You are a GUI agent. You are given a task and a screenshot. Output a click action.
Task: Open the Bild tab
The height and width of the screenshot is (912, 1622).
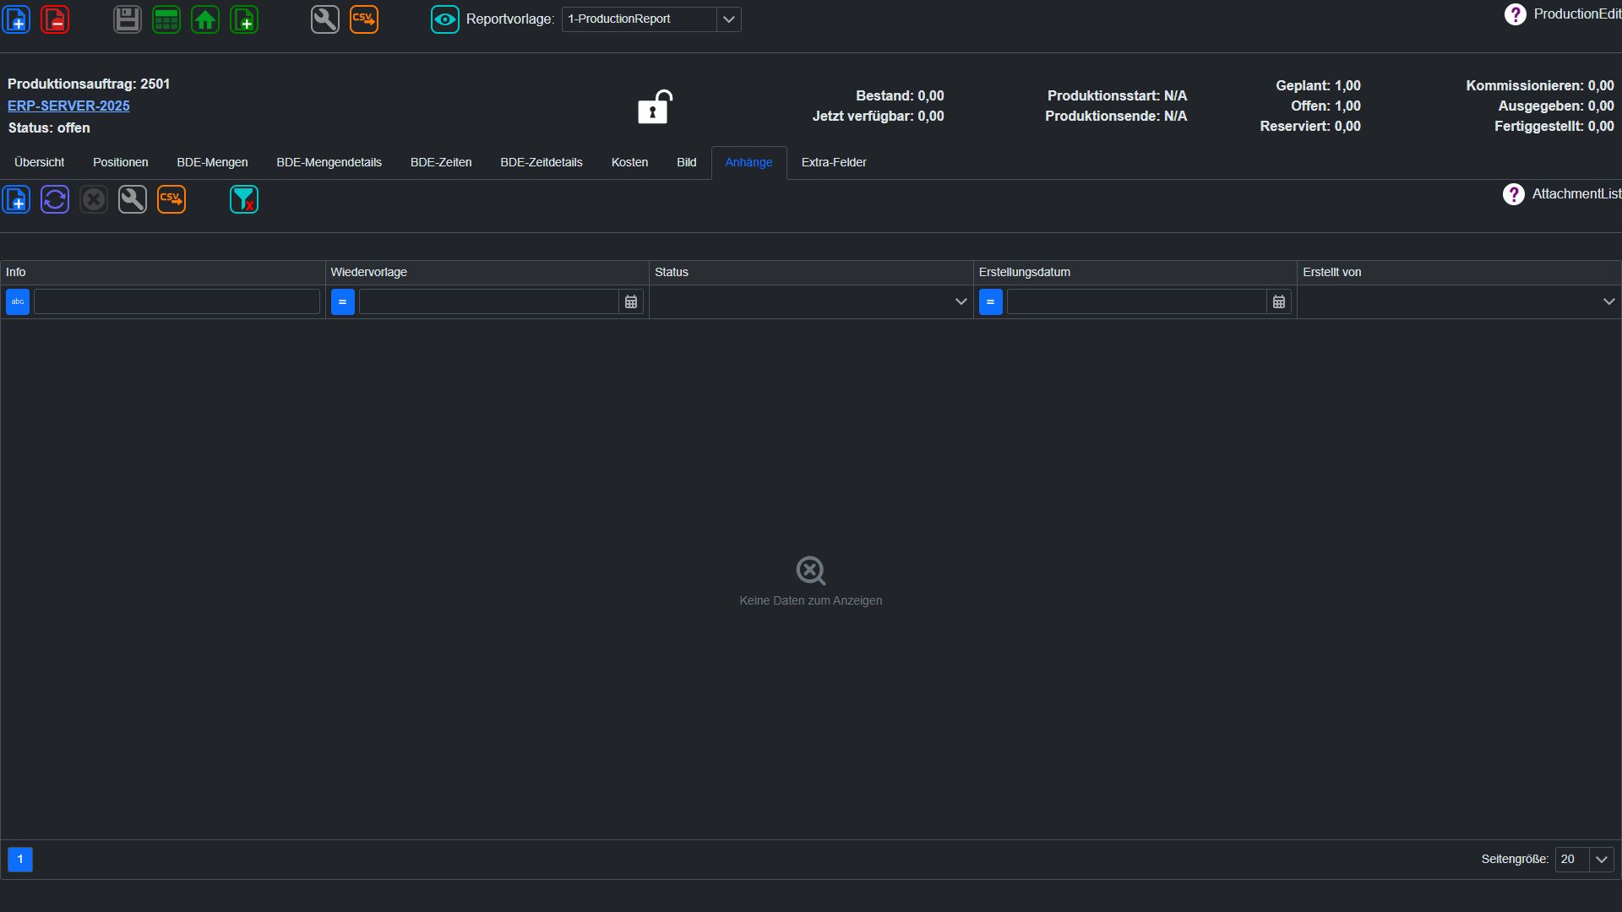(x=687, y=162)
